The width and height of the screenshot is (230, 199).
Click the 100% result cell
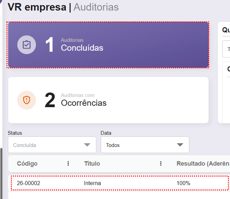[183, 183]
